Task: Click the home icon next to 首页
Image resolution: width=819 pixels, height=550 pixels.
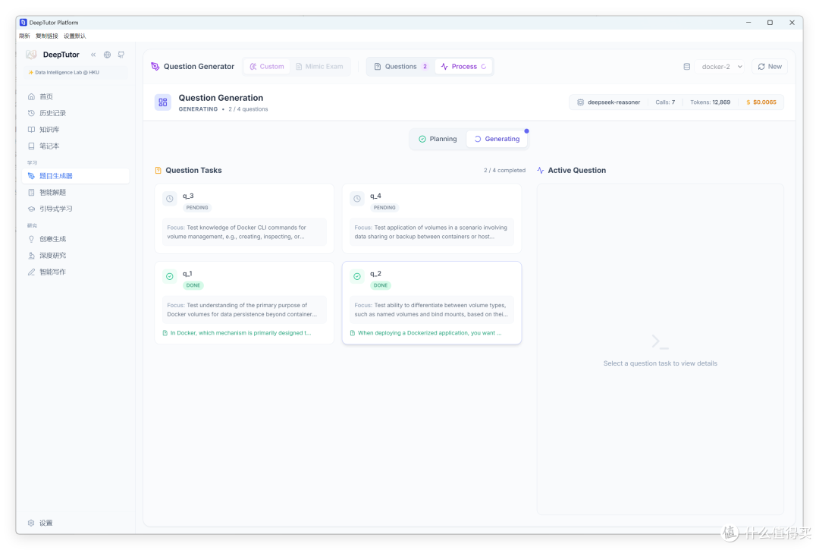Action: point(31,96)
